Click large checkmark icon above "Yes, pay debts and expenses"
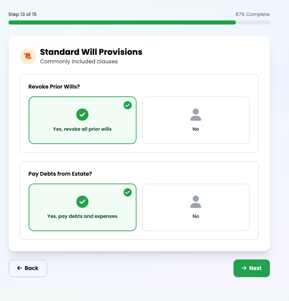289x301 pixels. point(82,202)
